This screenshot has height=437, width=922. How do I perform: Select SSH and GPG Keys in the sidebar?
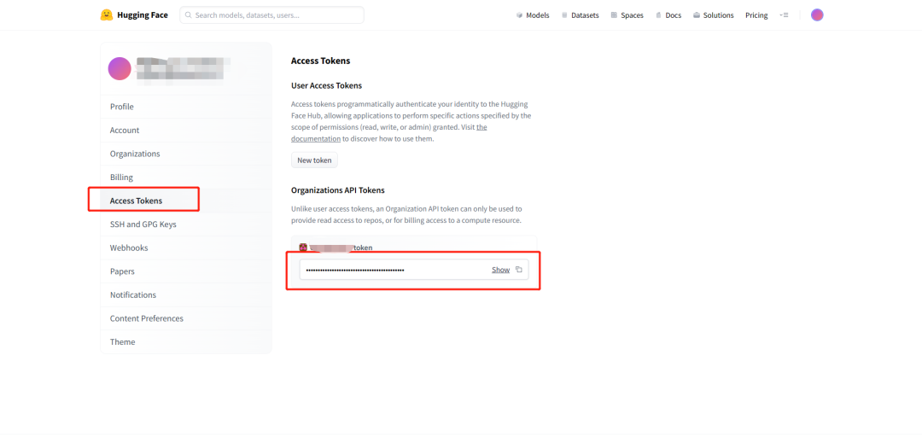click(143, 224)
